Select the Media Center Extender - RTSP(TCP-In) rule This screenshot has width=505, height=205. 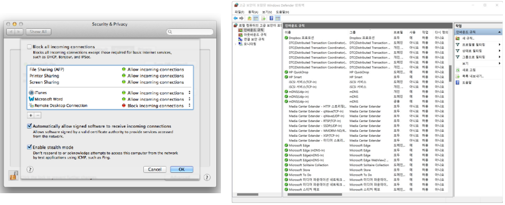coord(366,121)
